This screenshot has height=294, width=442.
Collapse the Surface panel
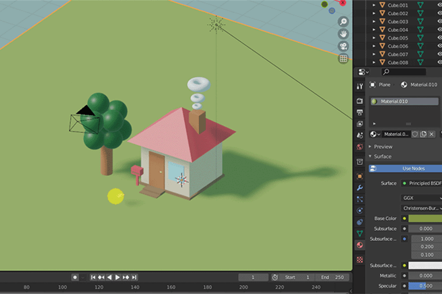tap(370, 156)
